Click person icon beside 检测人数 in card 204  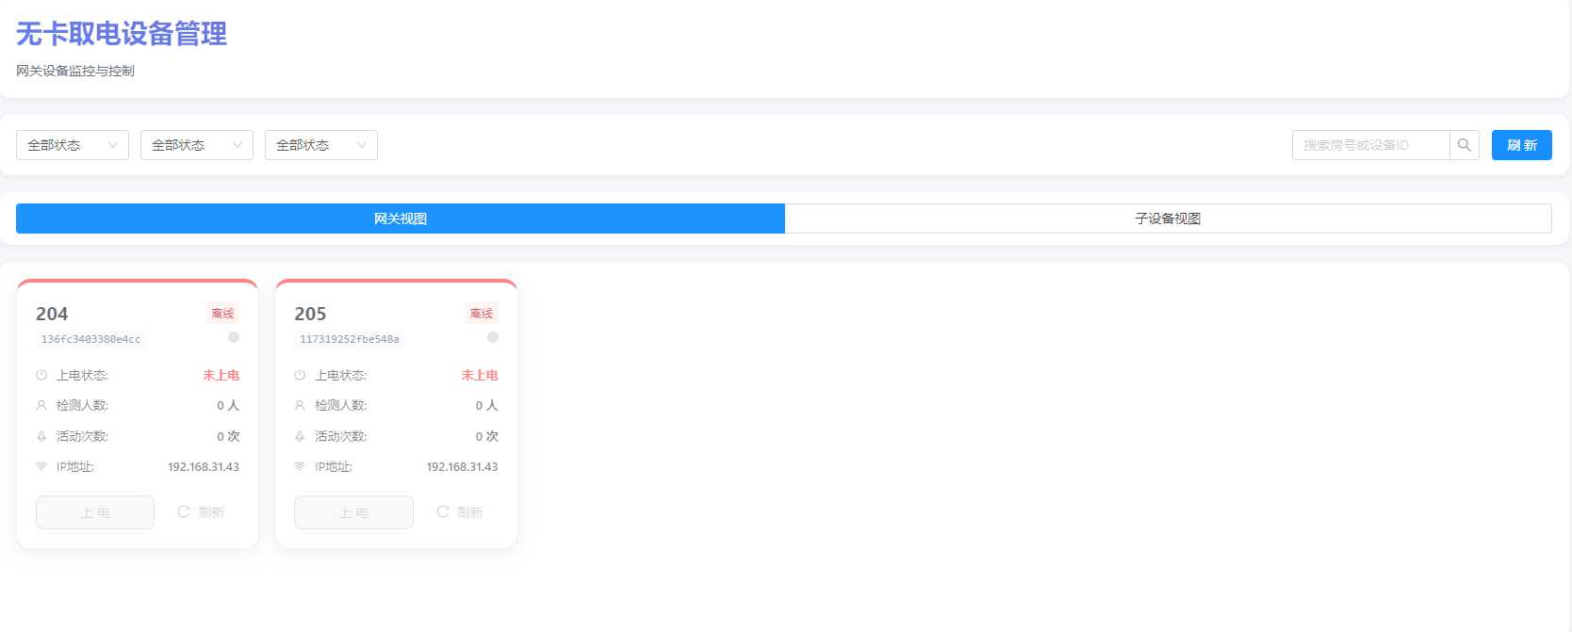click(x=41, y=405)
